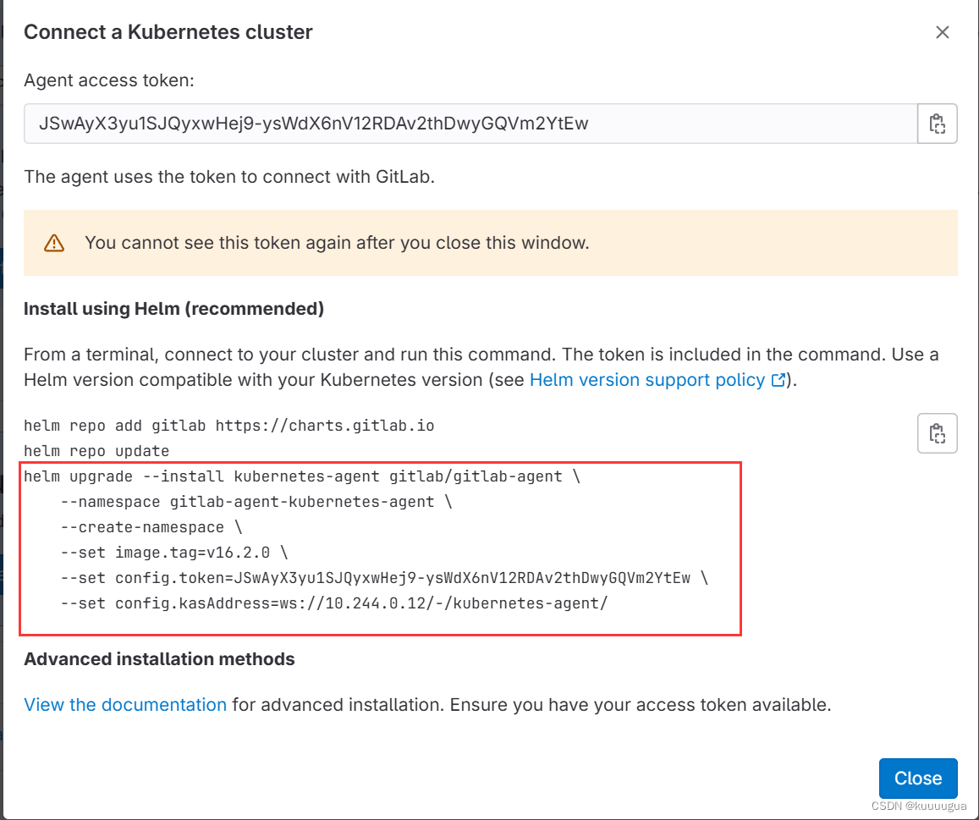Click the 'helm repo update' line

pos(96,451)
